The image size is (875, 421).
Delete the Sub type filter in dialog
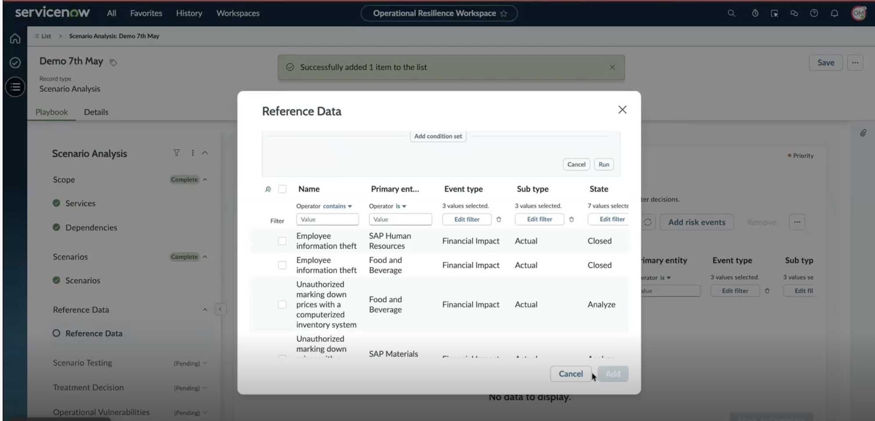click(x=571, y=219)
